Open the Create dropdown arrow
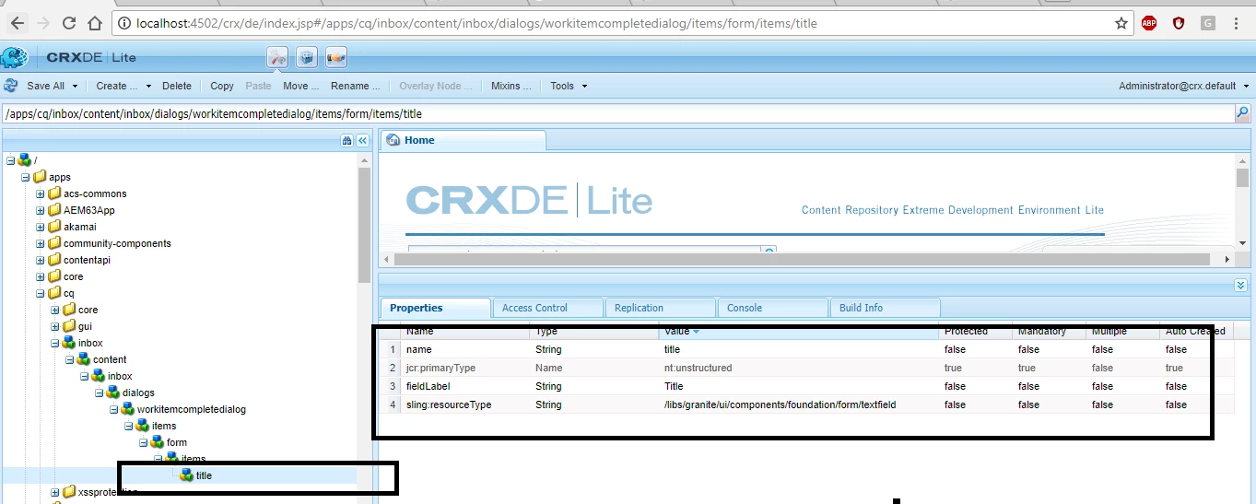This screenshot has width=1256, height=504. pos(148,87)
